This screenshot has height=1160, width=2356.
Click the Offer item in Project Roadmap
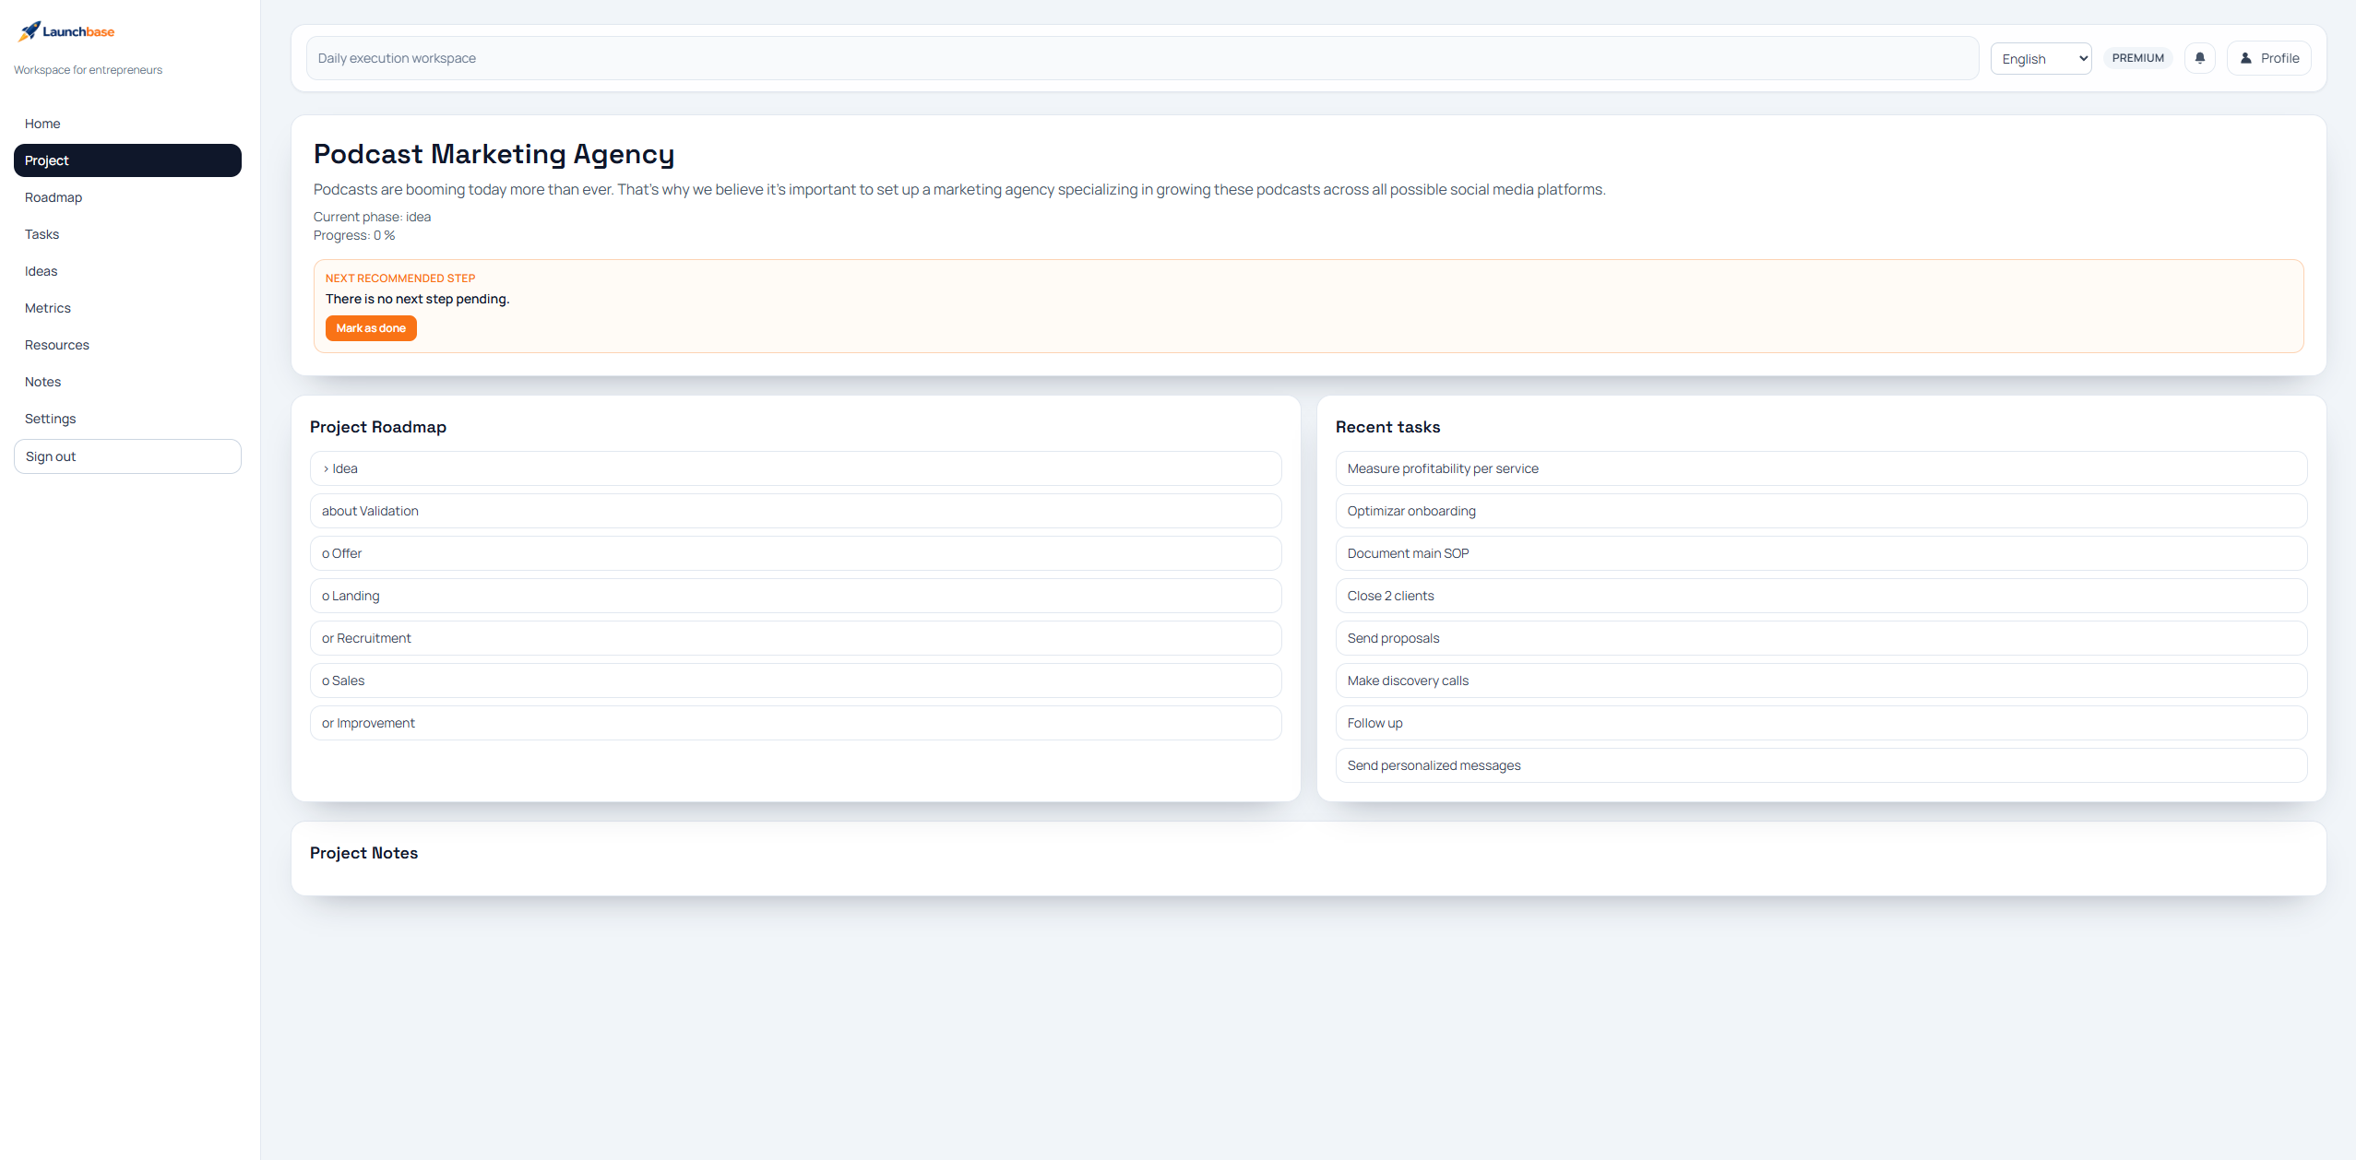coord(794,552)
